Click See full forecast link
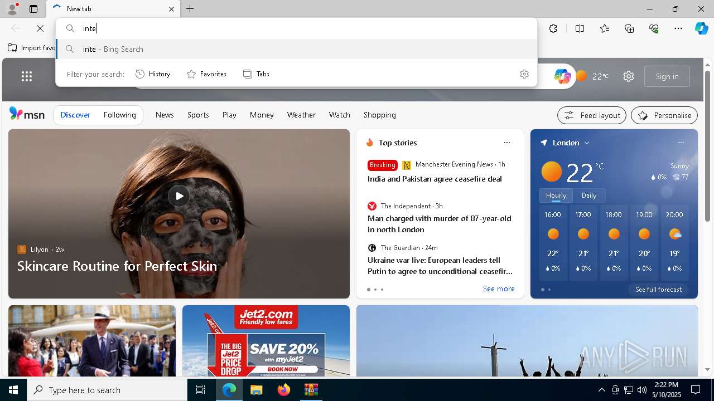The image size is (714, 401). coord(658,290)
